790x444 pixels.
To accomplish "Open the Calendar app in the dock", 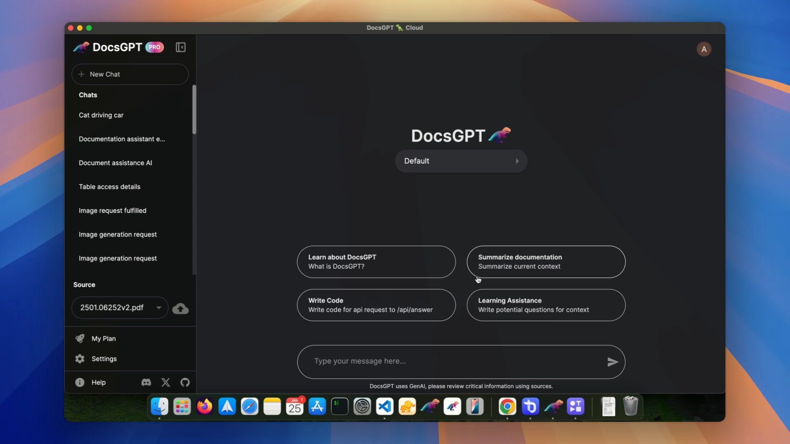I will [x=295, y=407].
